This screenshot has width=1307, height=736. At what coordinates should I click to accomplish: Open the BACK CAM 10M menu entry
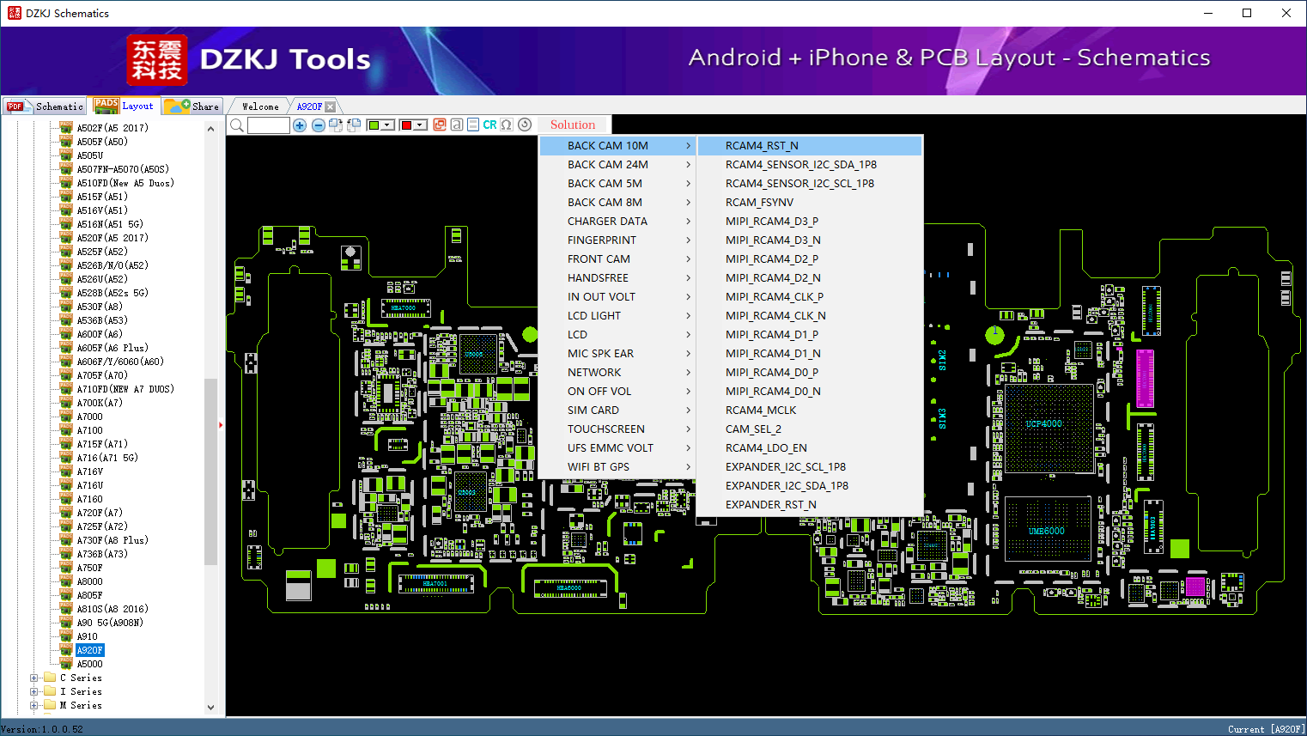[x=617, y=146]
